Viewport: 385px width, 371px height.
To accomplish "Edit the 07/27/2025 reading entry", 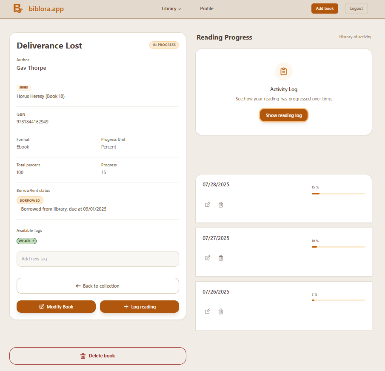I will 208,258.
